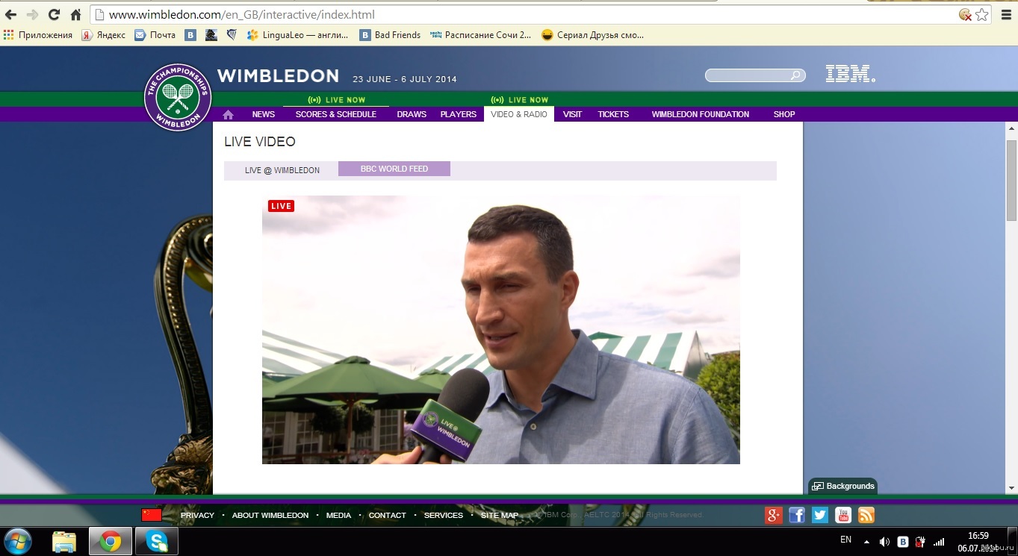Open the Draws menu item
The width and height of the screenshot is (1018, 556).
[x=412, y=114]
